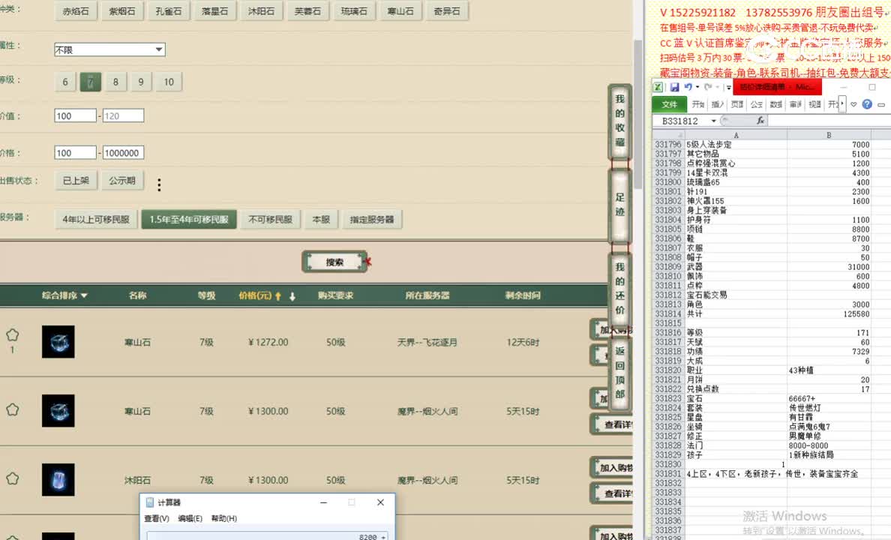
Task: Click the 搜索 search button
Action: pos(334,262)
